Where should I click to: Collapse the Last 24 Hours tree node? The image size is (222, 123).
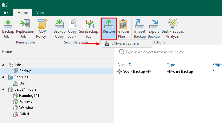[x=3, y=90]
